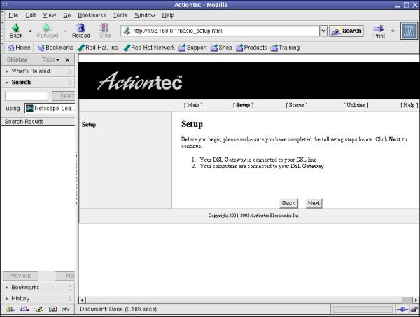
Task: Open Address Book icon in status bar
Action: (x=52, y=309)
